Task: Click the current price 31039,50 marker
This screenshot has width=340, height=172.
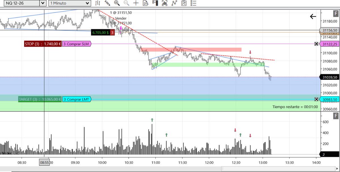Action: click(x=329, y=77)
